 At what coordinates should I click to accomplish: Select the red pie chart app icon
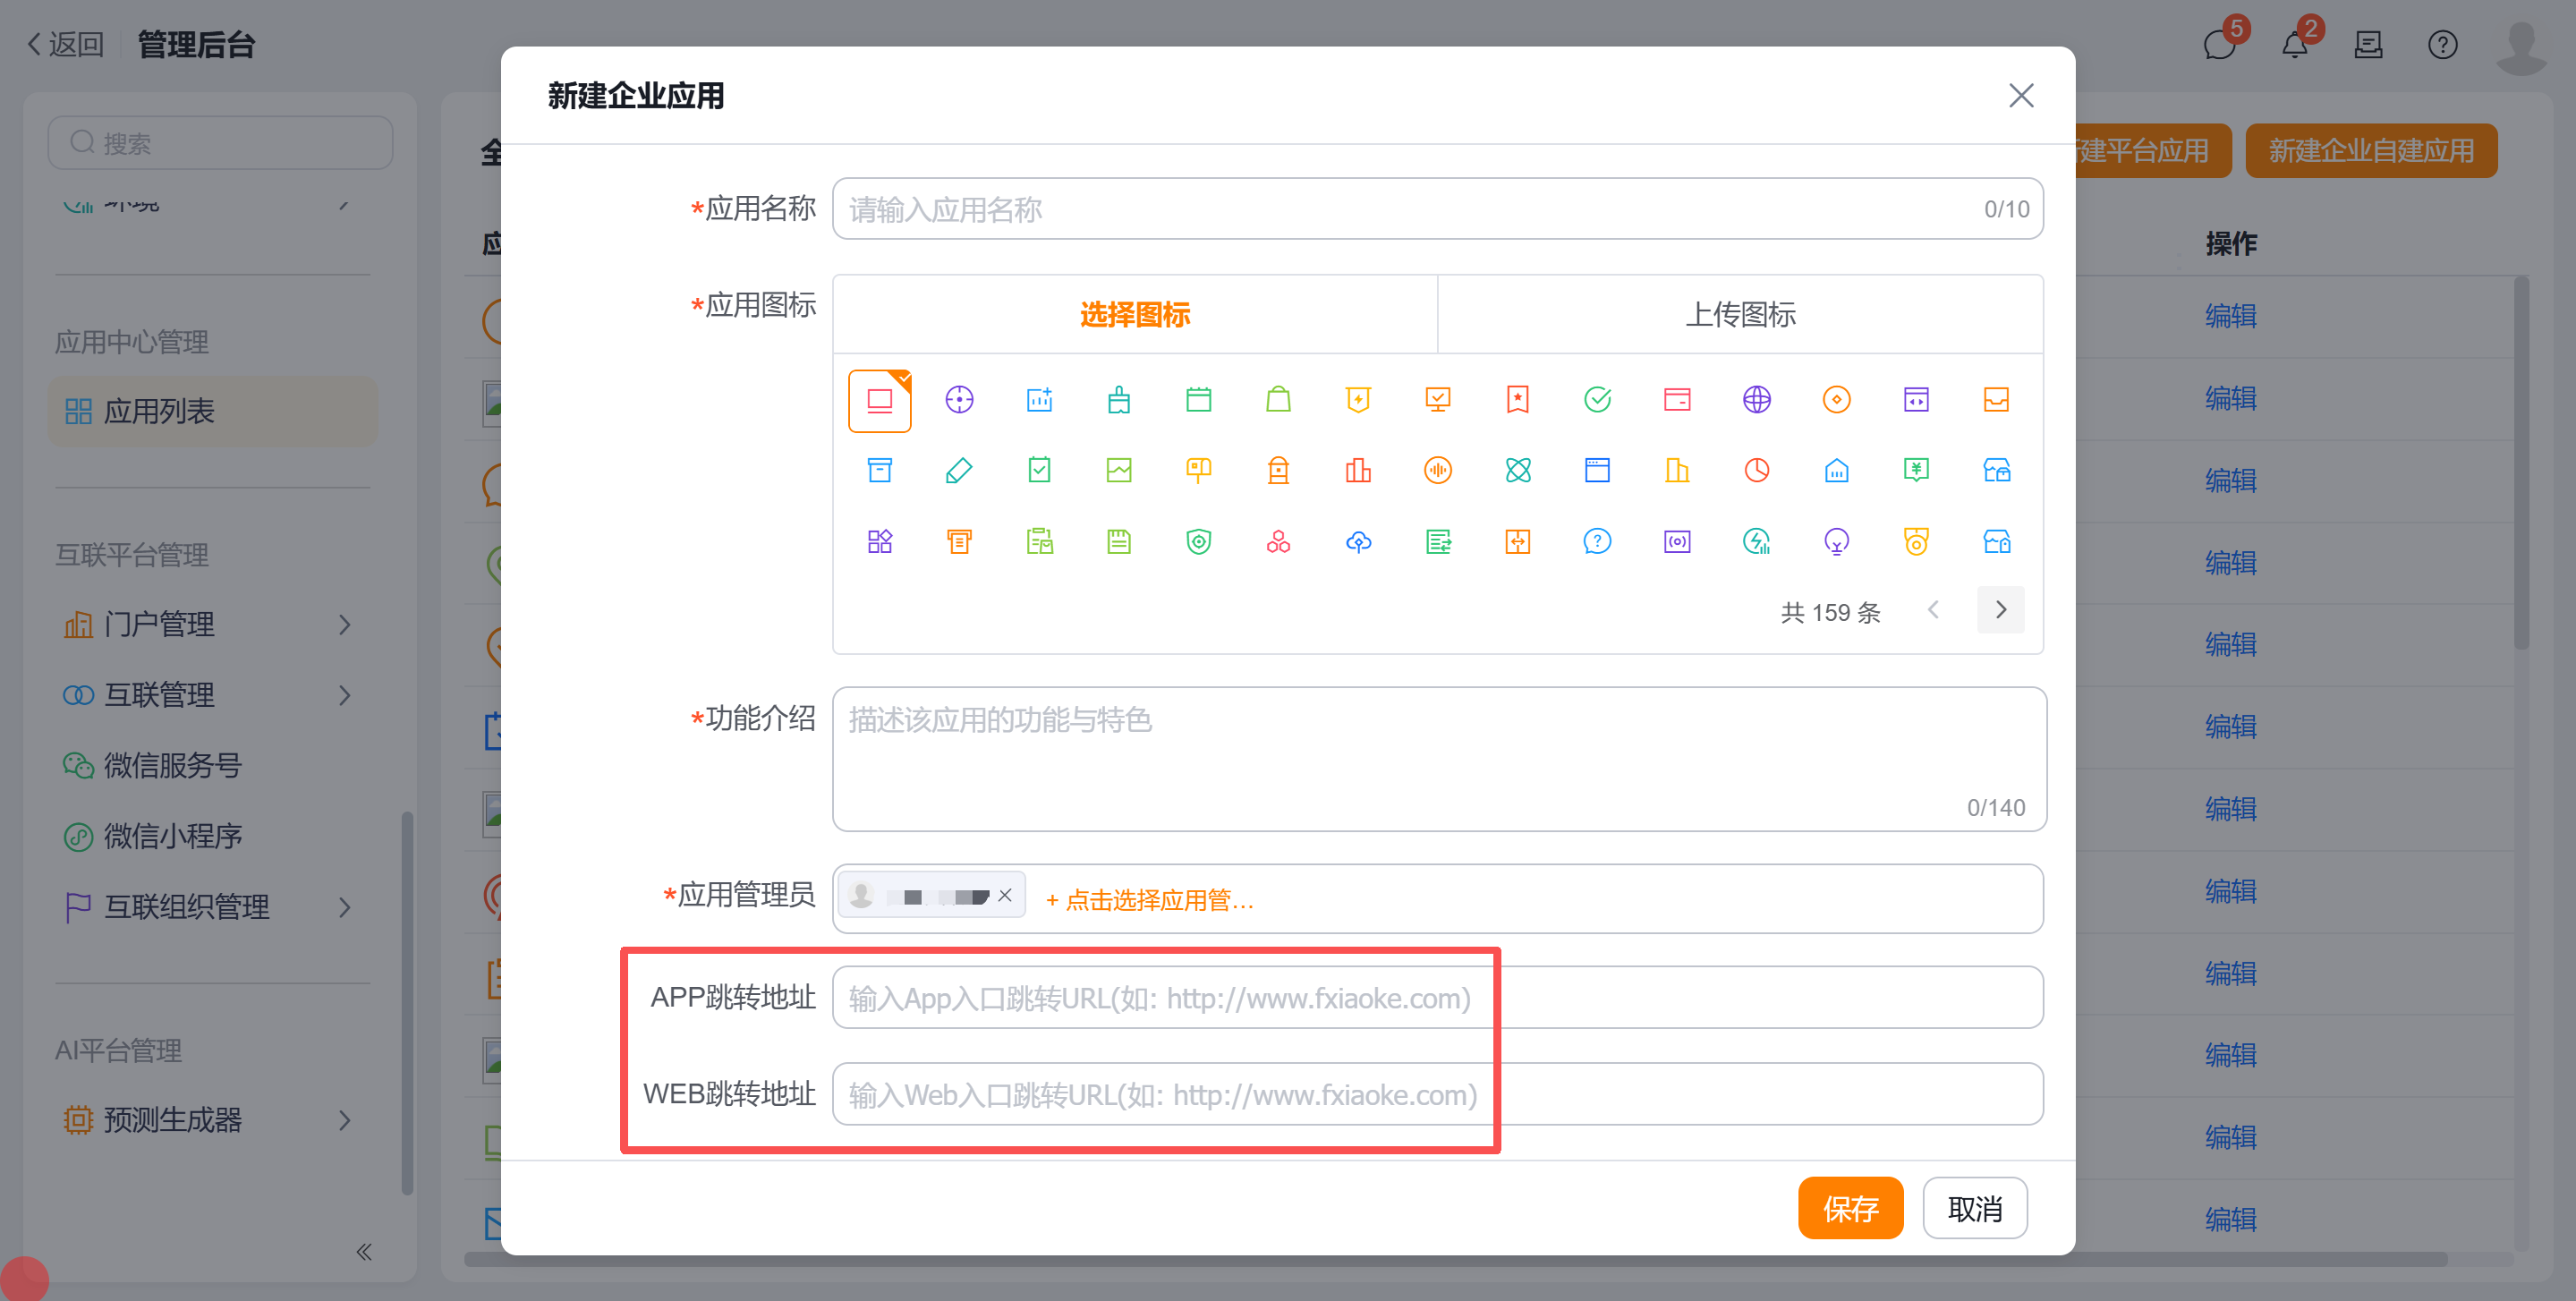1756,470
